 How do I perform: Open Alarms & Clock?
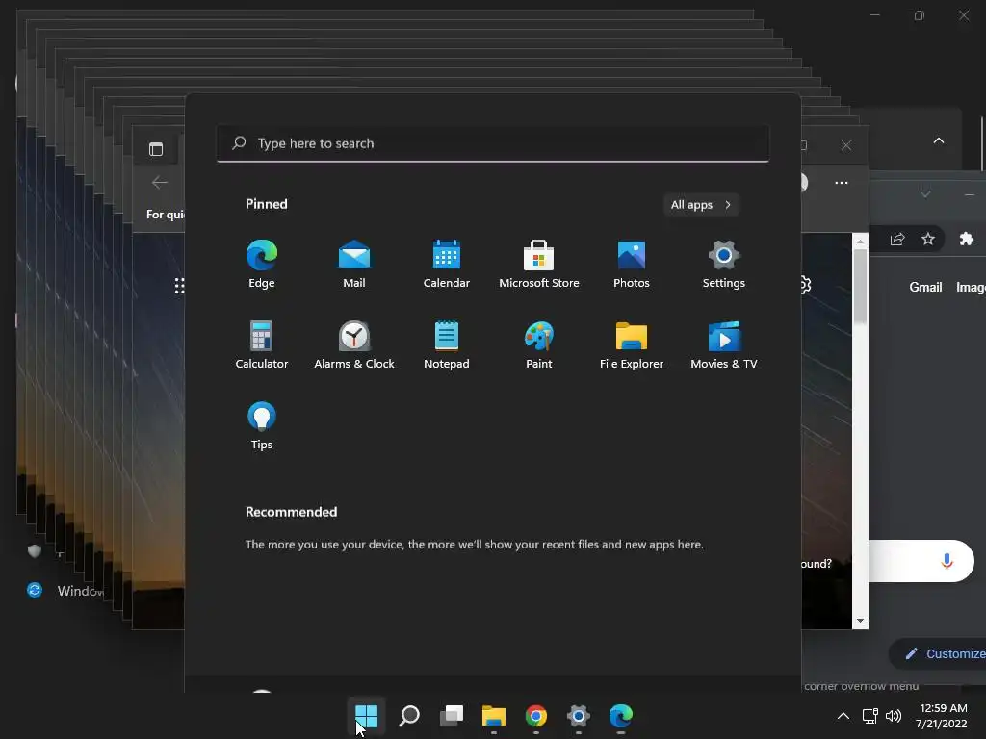click(x=354, y=344)
